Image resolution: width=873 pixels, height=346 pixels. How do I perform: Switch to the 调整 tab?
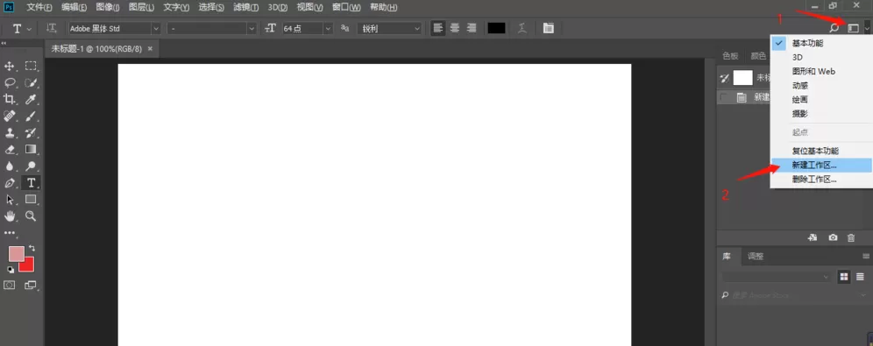pos(756,257)
